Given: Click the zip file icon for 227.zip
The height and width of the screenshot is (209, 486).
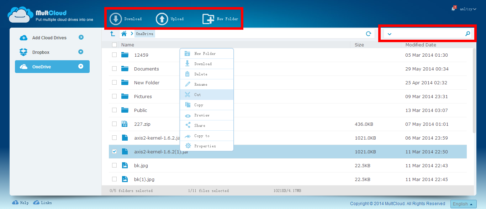Looking at the screenshot, I should pyautogui.click(x=125, y=124).
